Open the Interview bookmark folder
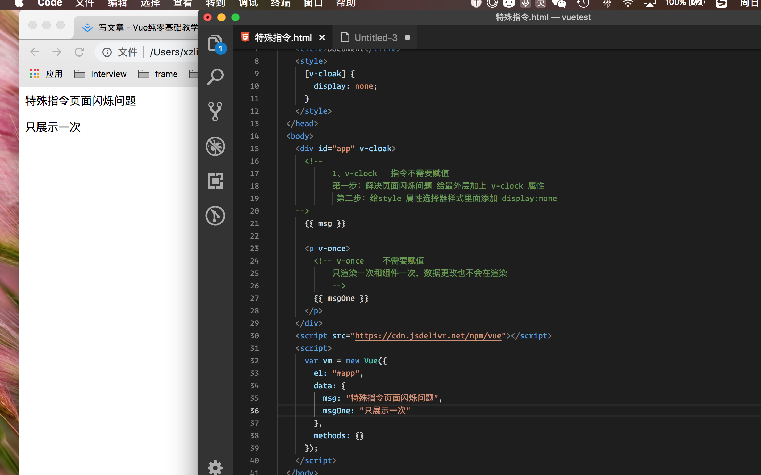Image resolution: width=761 pixels, height=475 pixels. tap(101, 74)
